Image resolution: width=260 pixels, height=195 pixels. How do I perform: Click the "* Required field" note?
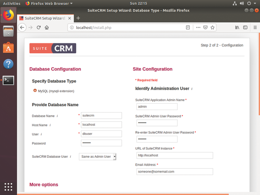click(146, 80)
